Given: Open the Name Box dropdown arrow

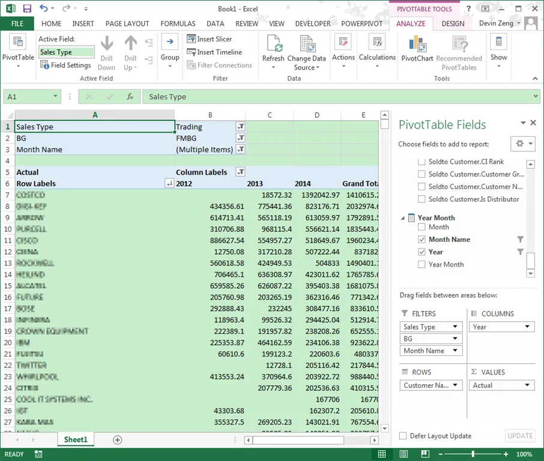Looking at the screenshot, I should 55,96.
